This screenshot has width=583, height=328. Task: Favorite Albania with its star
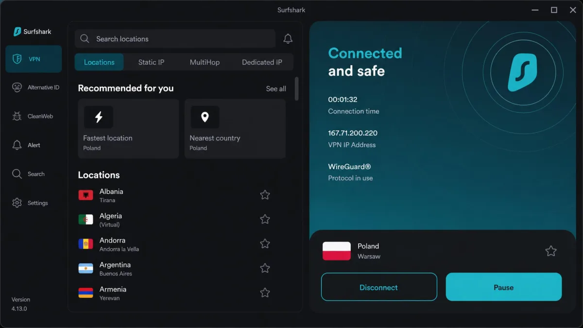265,195
